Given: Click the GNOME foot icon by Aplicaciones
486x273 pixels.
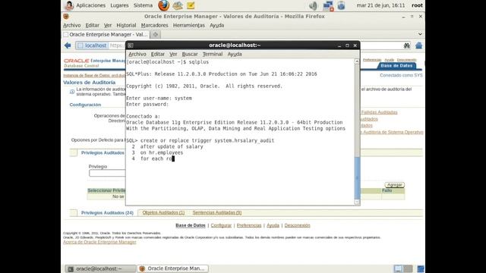Looking at the screenshot, I should (x=69, y=5).
